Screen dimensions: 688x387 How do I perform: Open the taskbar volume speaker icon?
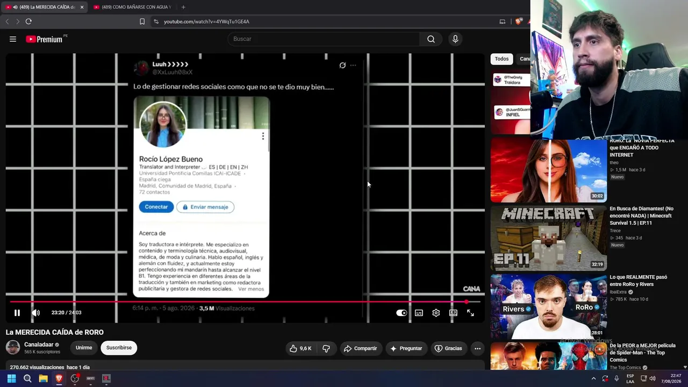[x=653, y=378]
